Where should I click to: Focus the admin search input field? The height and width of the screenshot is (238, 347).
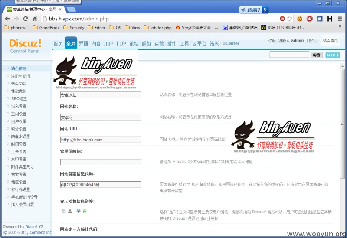pos(289,55)
